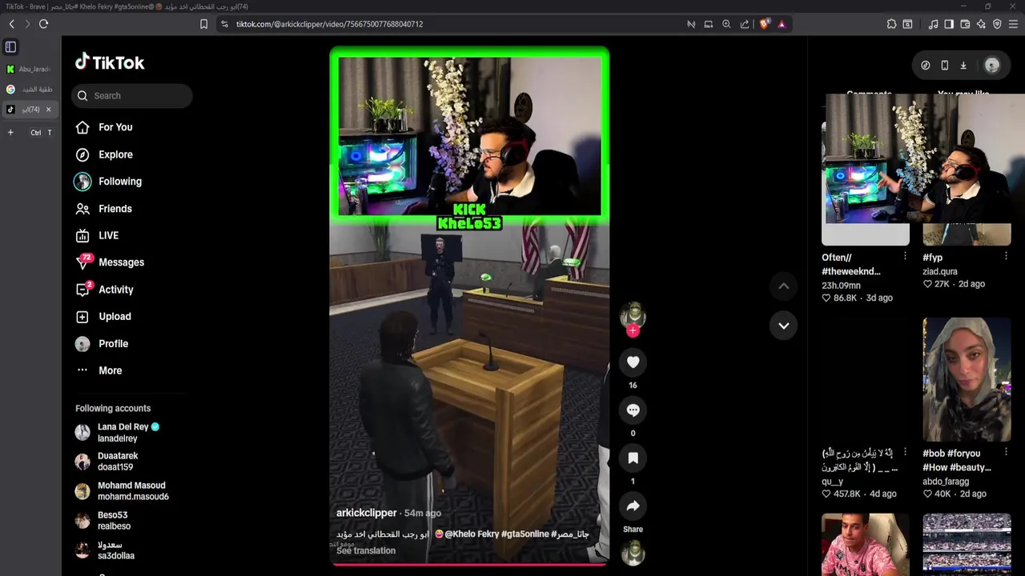Open the media music note icon

pos(933,24)
